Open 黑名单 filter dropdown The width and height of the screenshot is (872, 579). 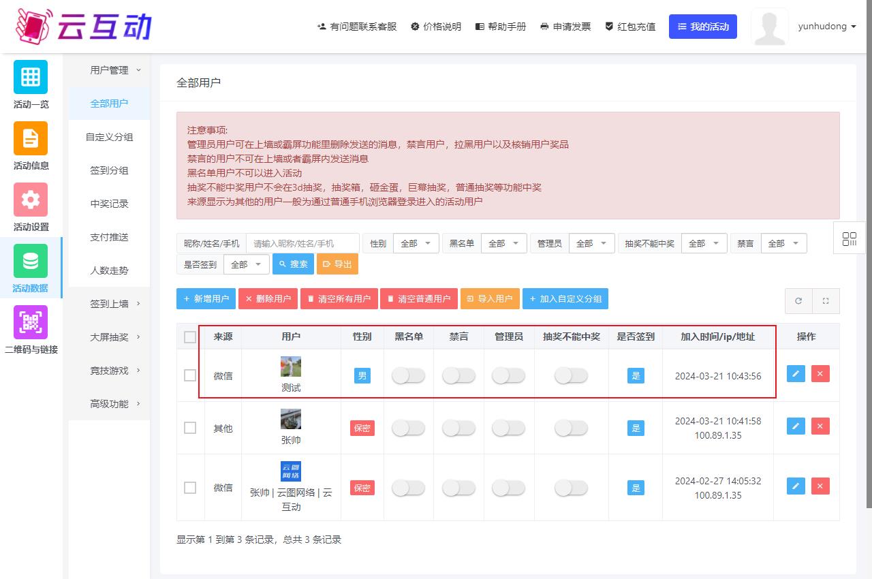tap(503, 243)
